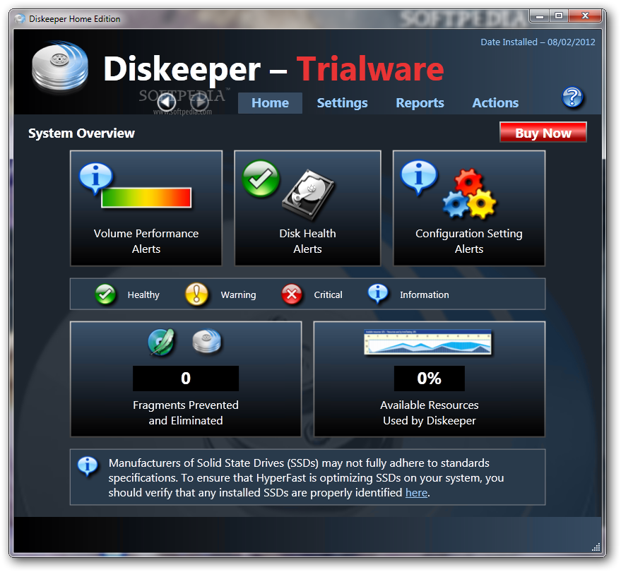621x572 pixels.
Task: Open Volume Performance Alerts panel
Action: [x=146, y=208]
